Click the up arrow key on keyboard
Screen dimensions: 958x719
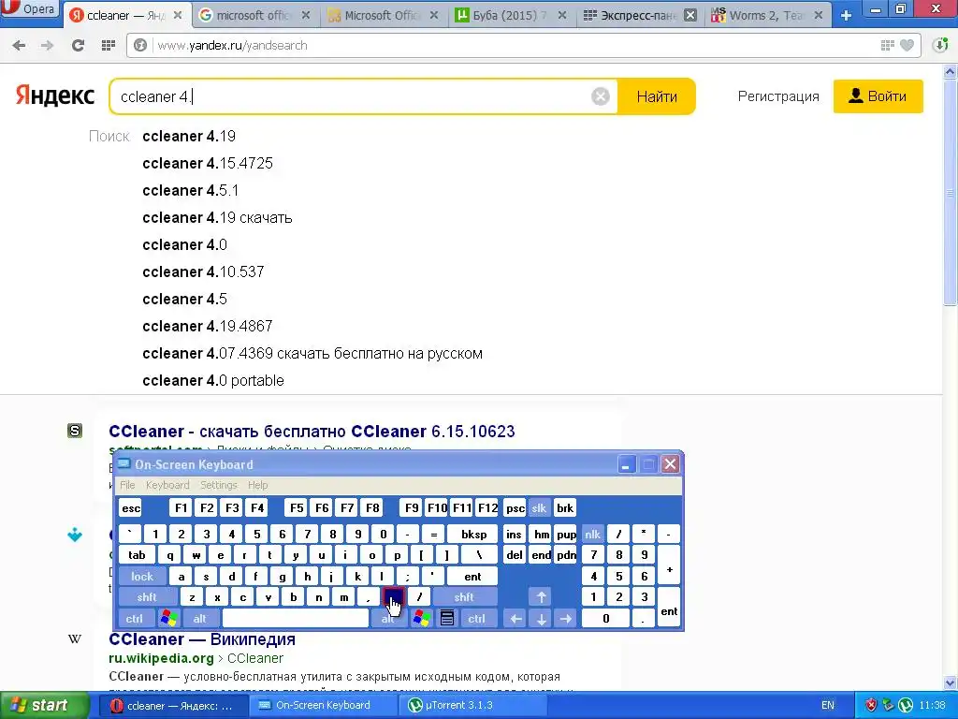(x=542, y=597)
